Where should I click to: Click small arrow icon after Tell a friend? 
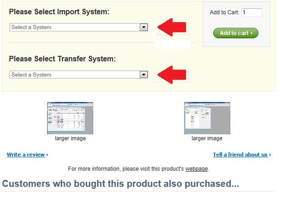[270, 155]
